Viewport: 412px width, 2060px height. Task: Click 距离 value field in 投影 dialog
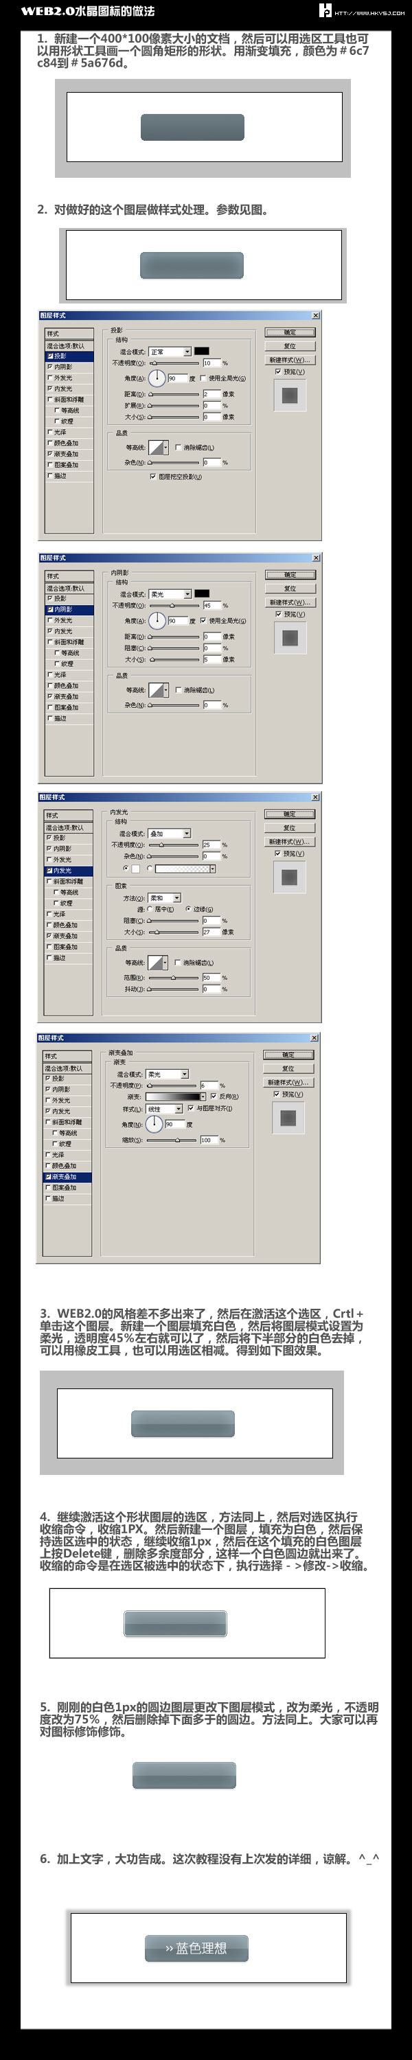tap(211, 393)
